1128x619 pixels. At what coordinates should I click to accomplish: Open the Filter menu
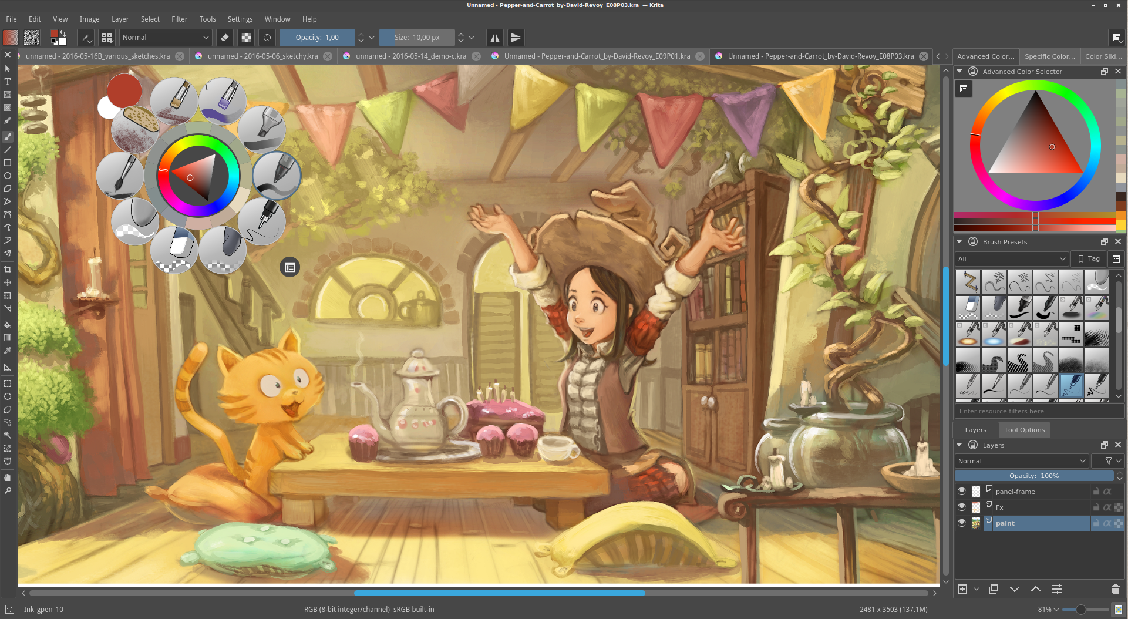point(179,19)
